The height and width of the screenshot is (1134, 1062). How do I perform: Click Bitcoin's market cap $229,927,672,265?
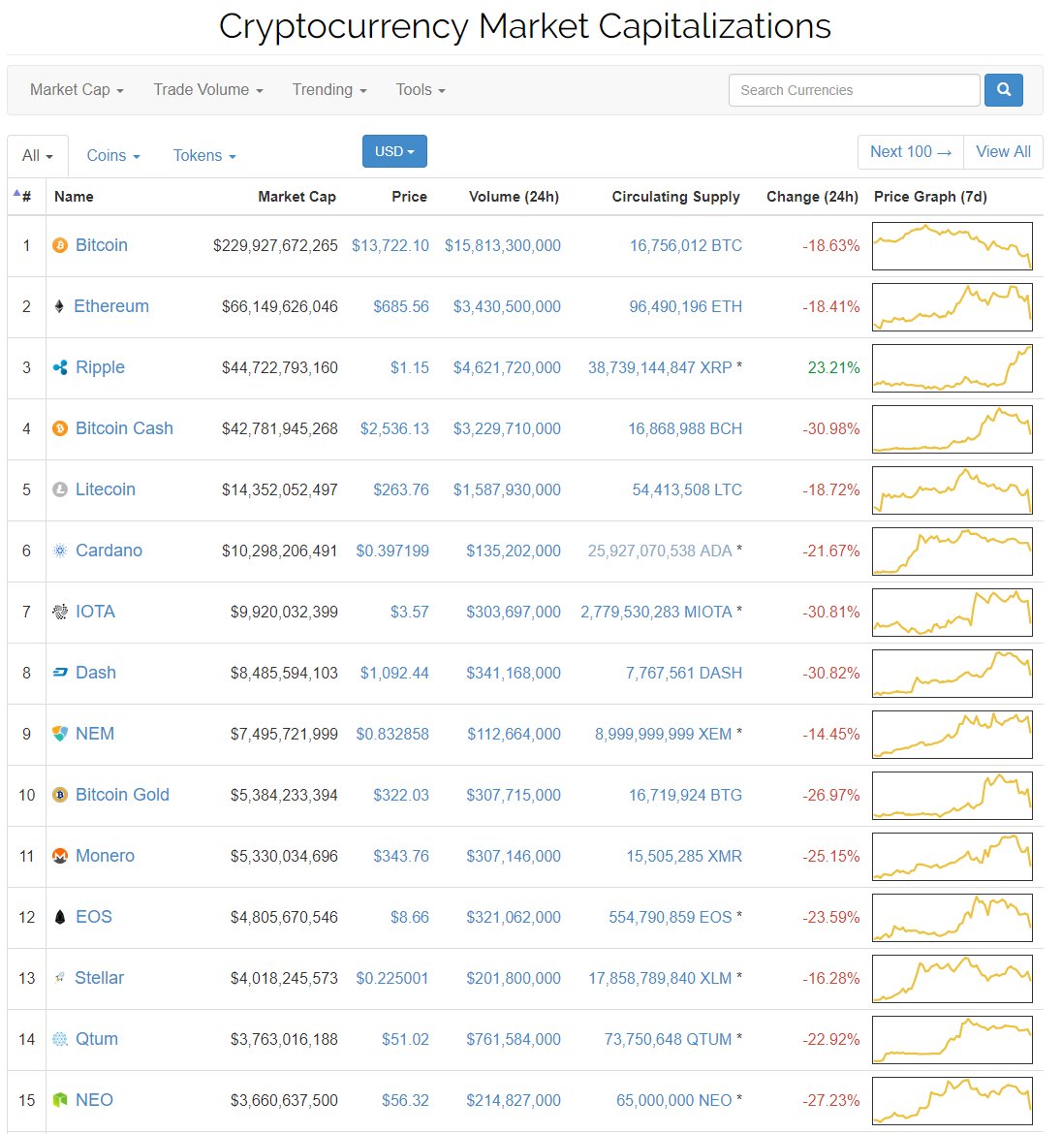275,246
